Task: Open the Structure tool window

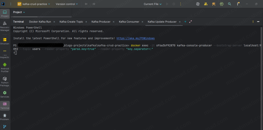Action: pos(5,41)
